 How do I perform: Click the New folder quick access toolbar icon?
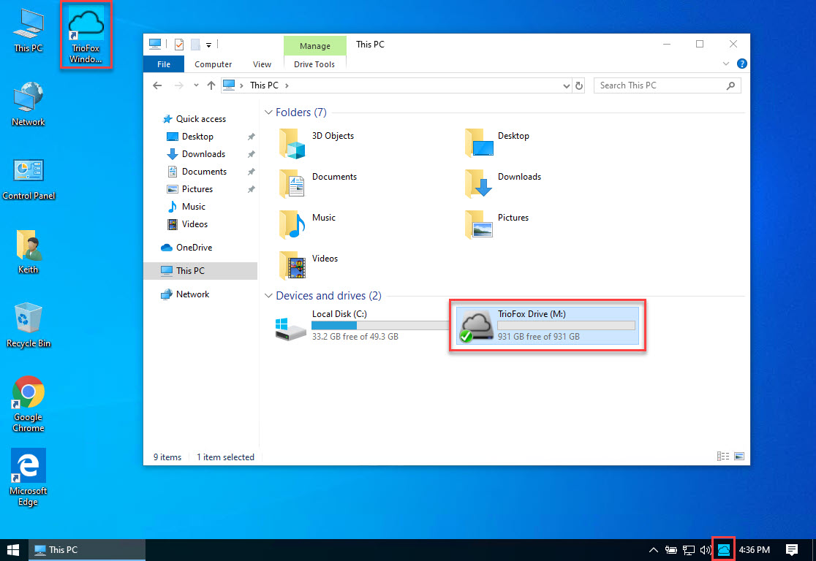195,45
